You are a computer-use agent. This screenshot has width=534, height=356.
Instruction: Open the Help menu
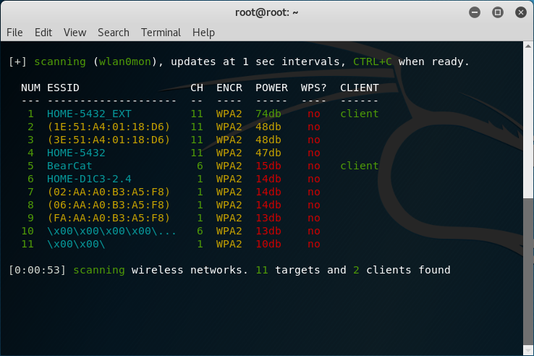click(203, 33)
